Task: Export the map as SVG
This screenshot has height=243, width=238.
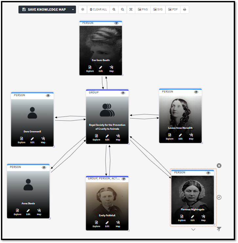Action: 158,10
